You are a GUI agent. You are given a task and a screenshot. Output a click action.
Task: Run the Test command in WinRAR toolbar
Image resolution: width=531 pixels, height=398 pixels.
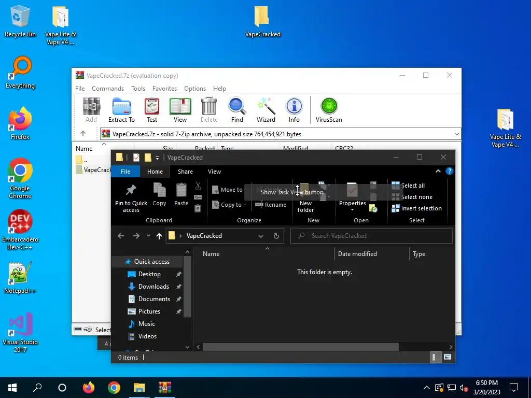tap(152, 110)
